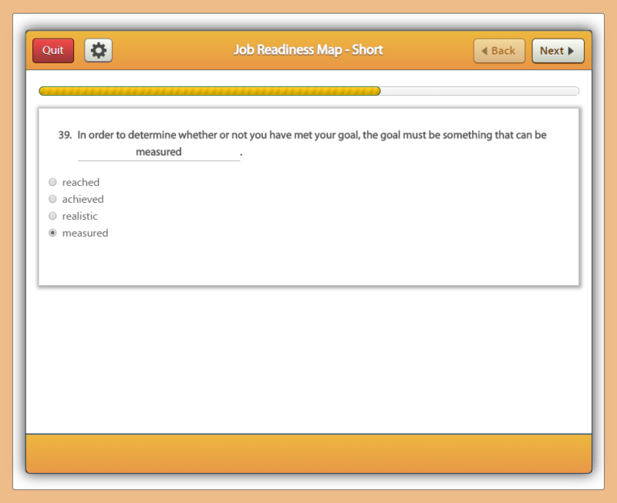
Task: Select the "reached" radio button
Action: pyautogui.click(x=52, y=182)
